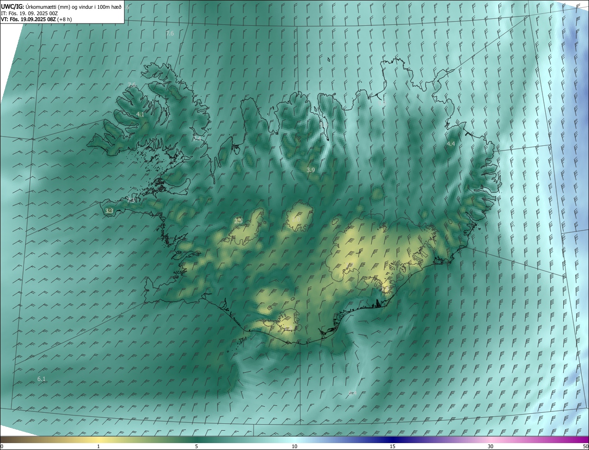This screenshot has width=589, height=450.
Task: Click the 3.3 value at Snæfellsnes tip
Action: click(x=109, y=211)
